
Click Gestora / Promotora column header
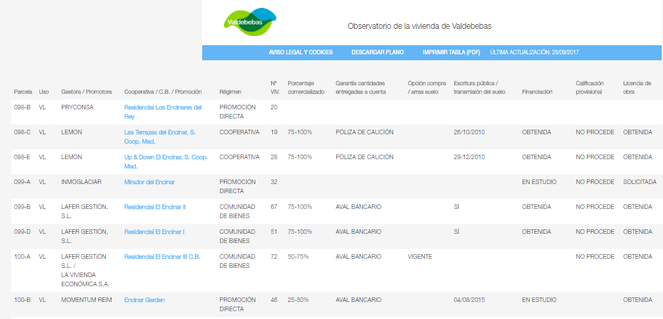coord(86,92)
